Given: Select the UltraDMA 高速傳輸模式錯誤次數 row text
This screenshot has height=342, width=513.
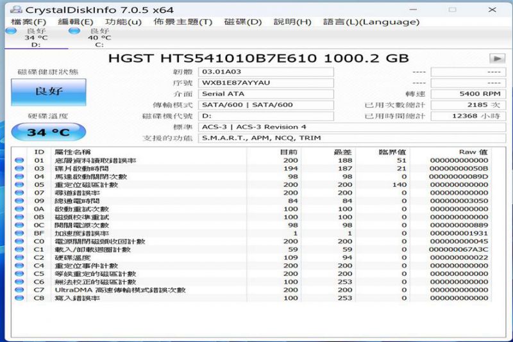Looking at the screenshot, I should [120, 290].
